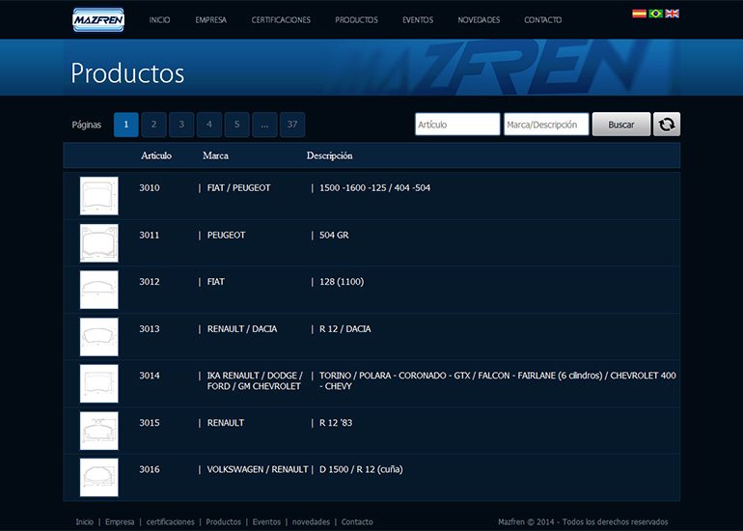Open the Contacto footer link
Screen dimensions: 743x531
point(357,521)
